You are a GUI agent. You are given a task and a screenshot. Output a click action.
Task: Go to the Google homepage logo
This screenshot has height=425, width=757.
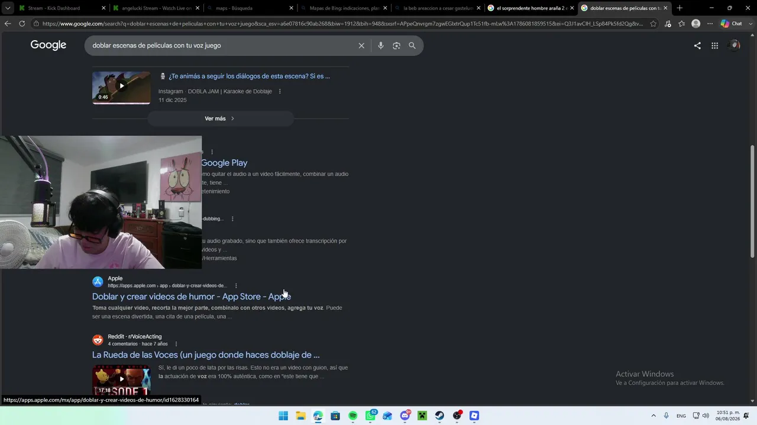48,45
